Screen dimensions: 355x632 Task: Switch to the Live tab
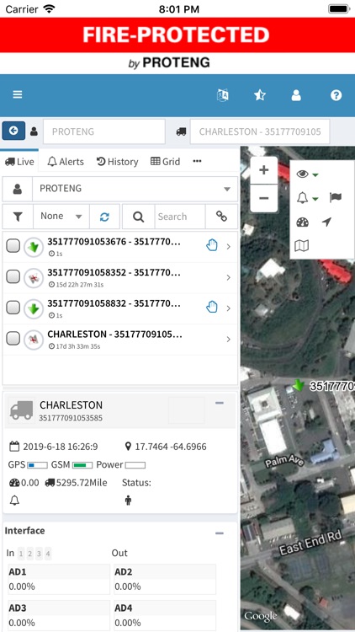tap(19, 162)
